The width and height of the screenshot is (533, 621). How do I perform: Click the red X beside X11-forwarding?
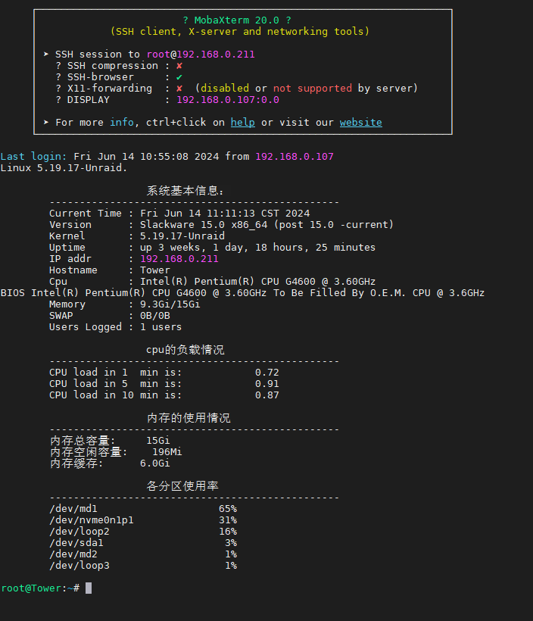[x=179, y=89]
